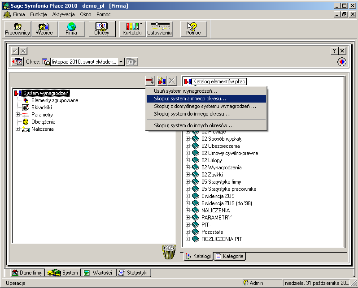The image size is (358, 288).
Task: Choose Skopiuj system do innego okresu
Action: click(x=206, y=114)
